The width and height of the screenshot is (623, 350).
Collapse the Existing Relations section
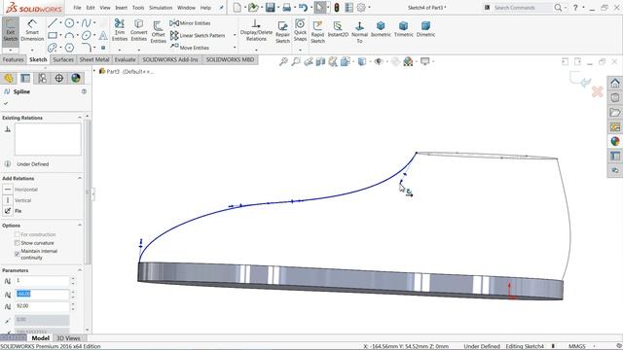coord(80,118)
